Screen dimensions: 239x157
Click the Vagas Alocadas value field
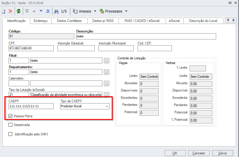149,84
